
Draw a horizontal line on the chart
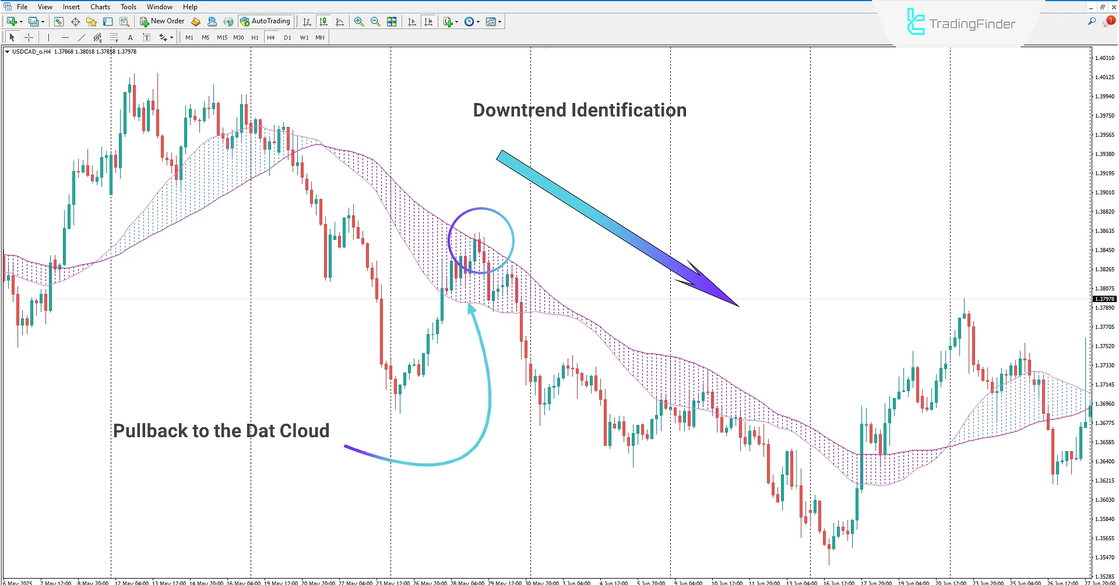pos(65,37)
